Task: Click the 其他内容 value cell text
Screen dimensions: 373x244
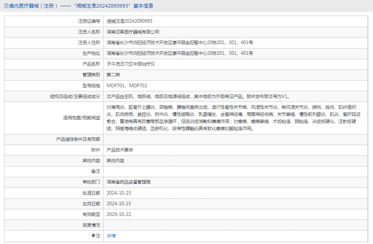Action: [x=115, y=161]
